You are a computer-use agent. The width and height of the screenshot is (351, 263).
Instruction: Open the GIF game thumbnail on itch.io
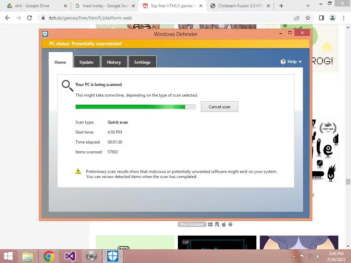[x=217, y=242]
